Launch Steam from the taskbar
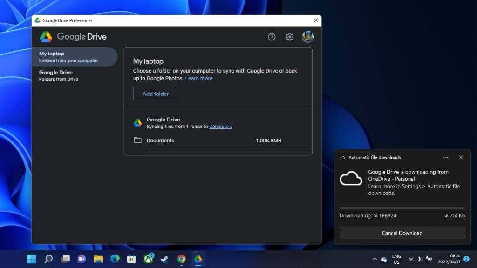This screenshot has width=477, height=268. tap(164, 259)
